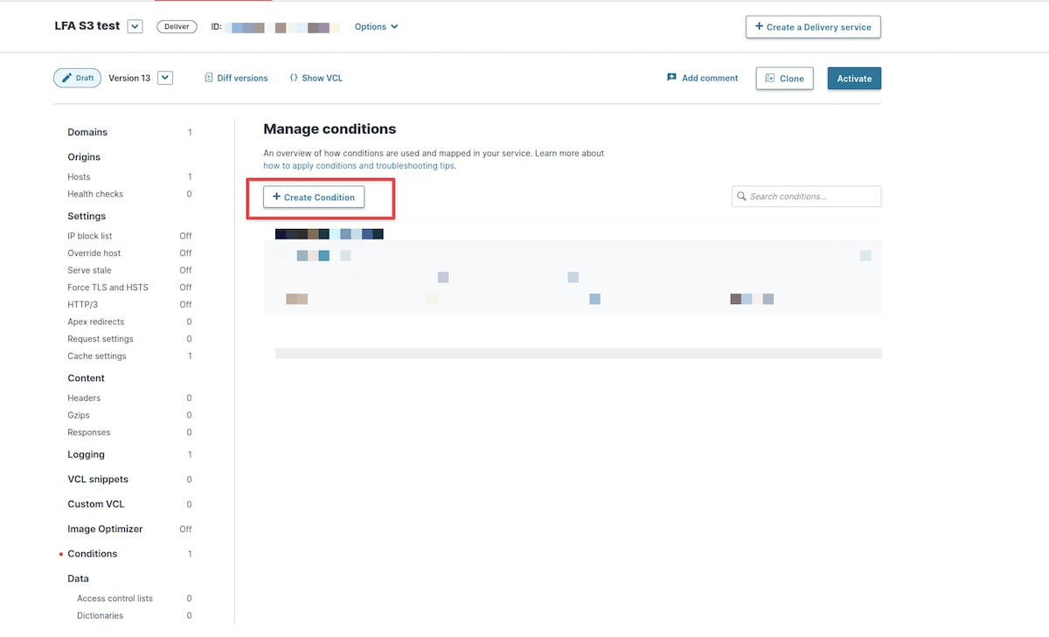Open Request settings
The height and width of the screenshot is (637, 1049).
101,338
